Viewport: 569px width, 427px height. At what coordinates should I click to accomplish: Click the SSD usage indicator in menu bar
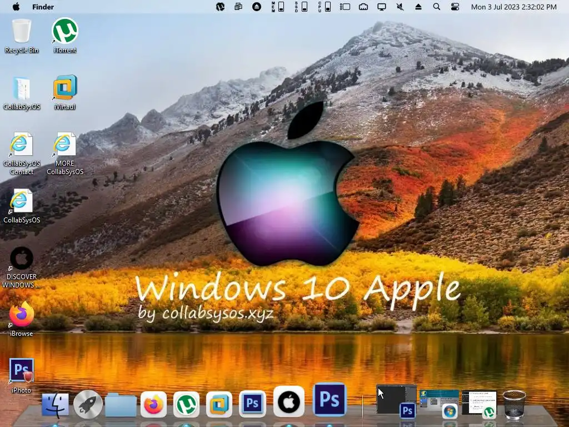[x=302, y=7]
